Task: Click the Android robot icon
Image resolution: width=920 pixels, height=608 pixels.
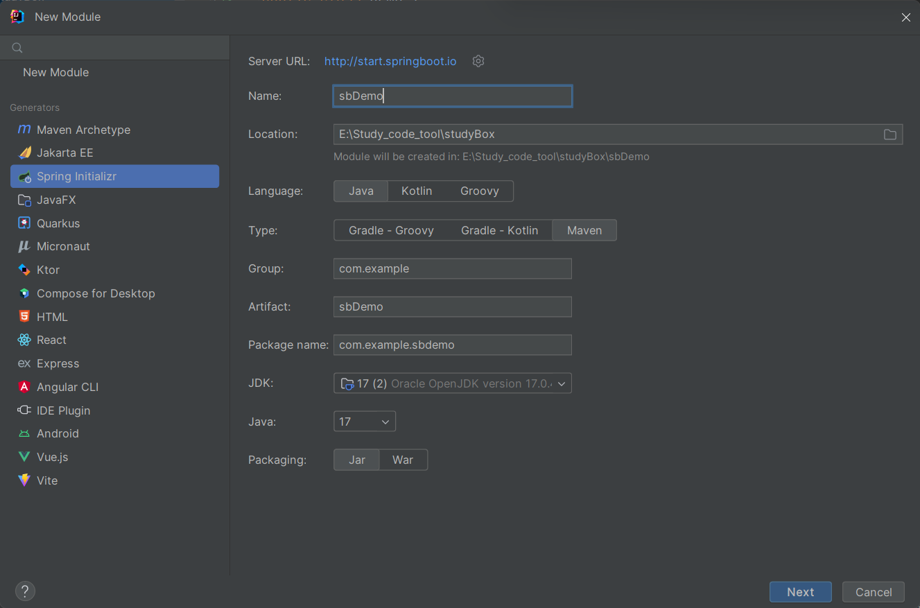Action: click(x=24, y=433)
